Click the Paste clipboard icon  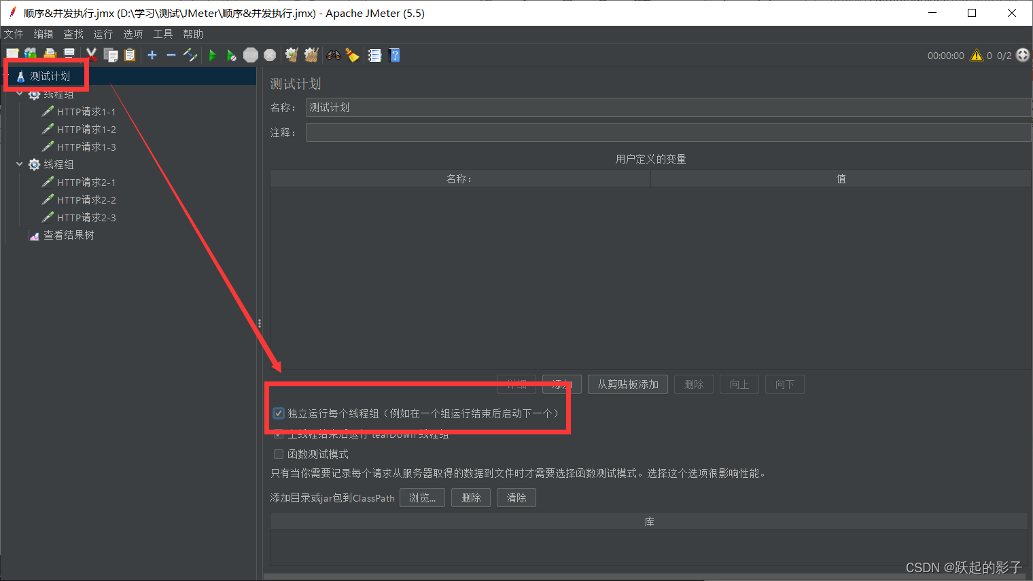pyautogui.click(x=130, y=55)
